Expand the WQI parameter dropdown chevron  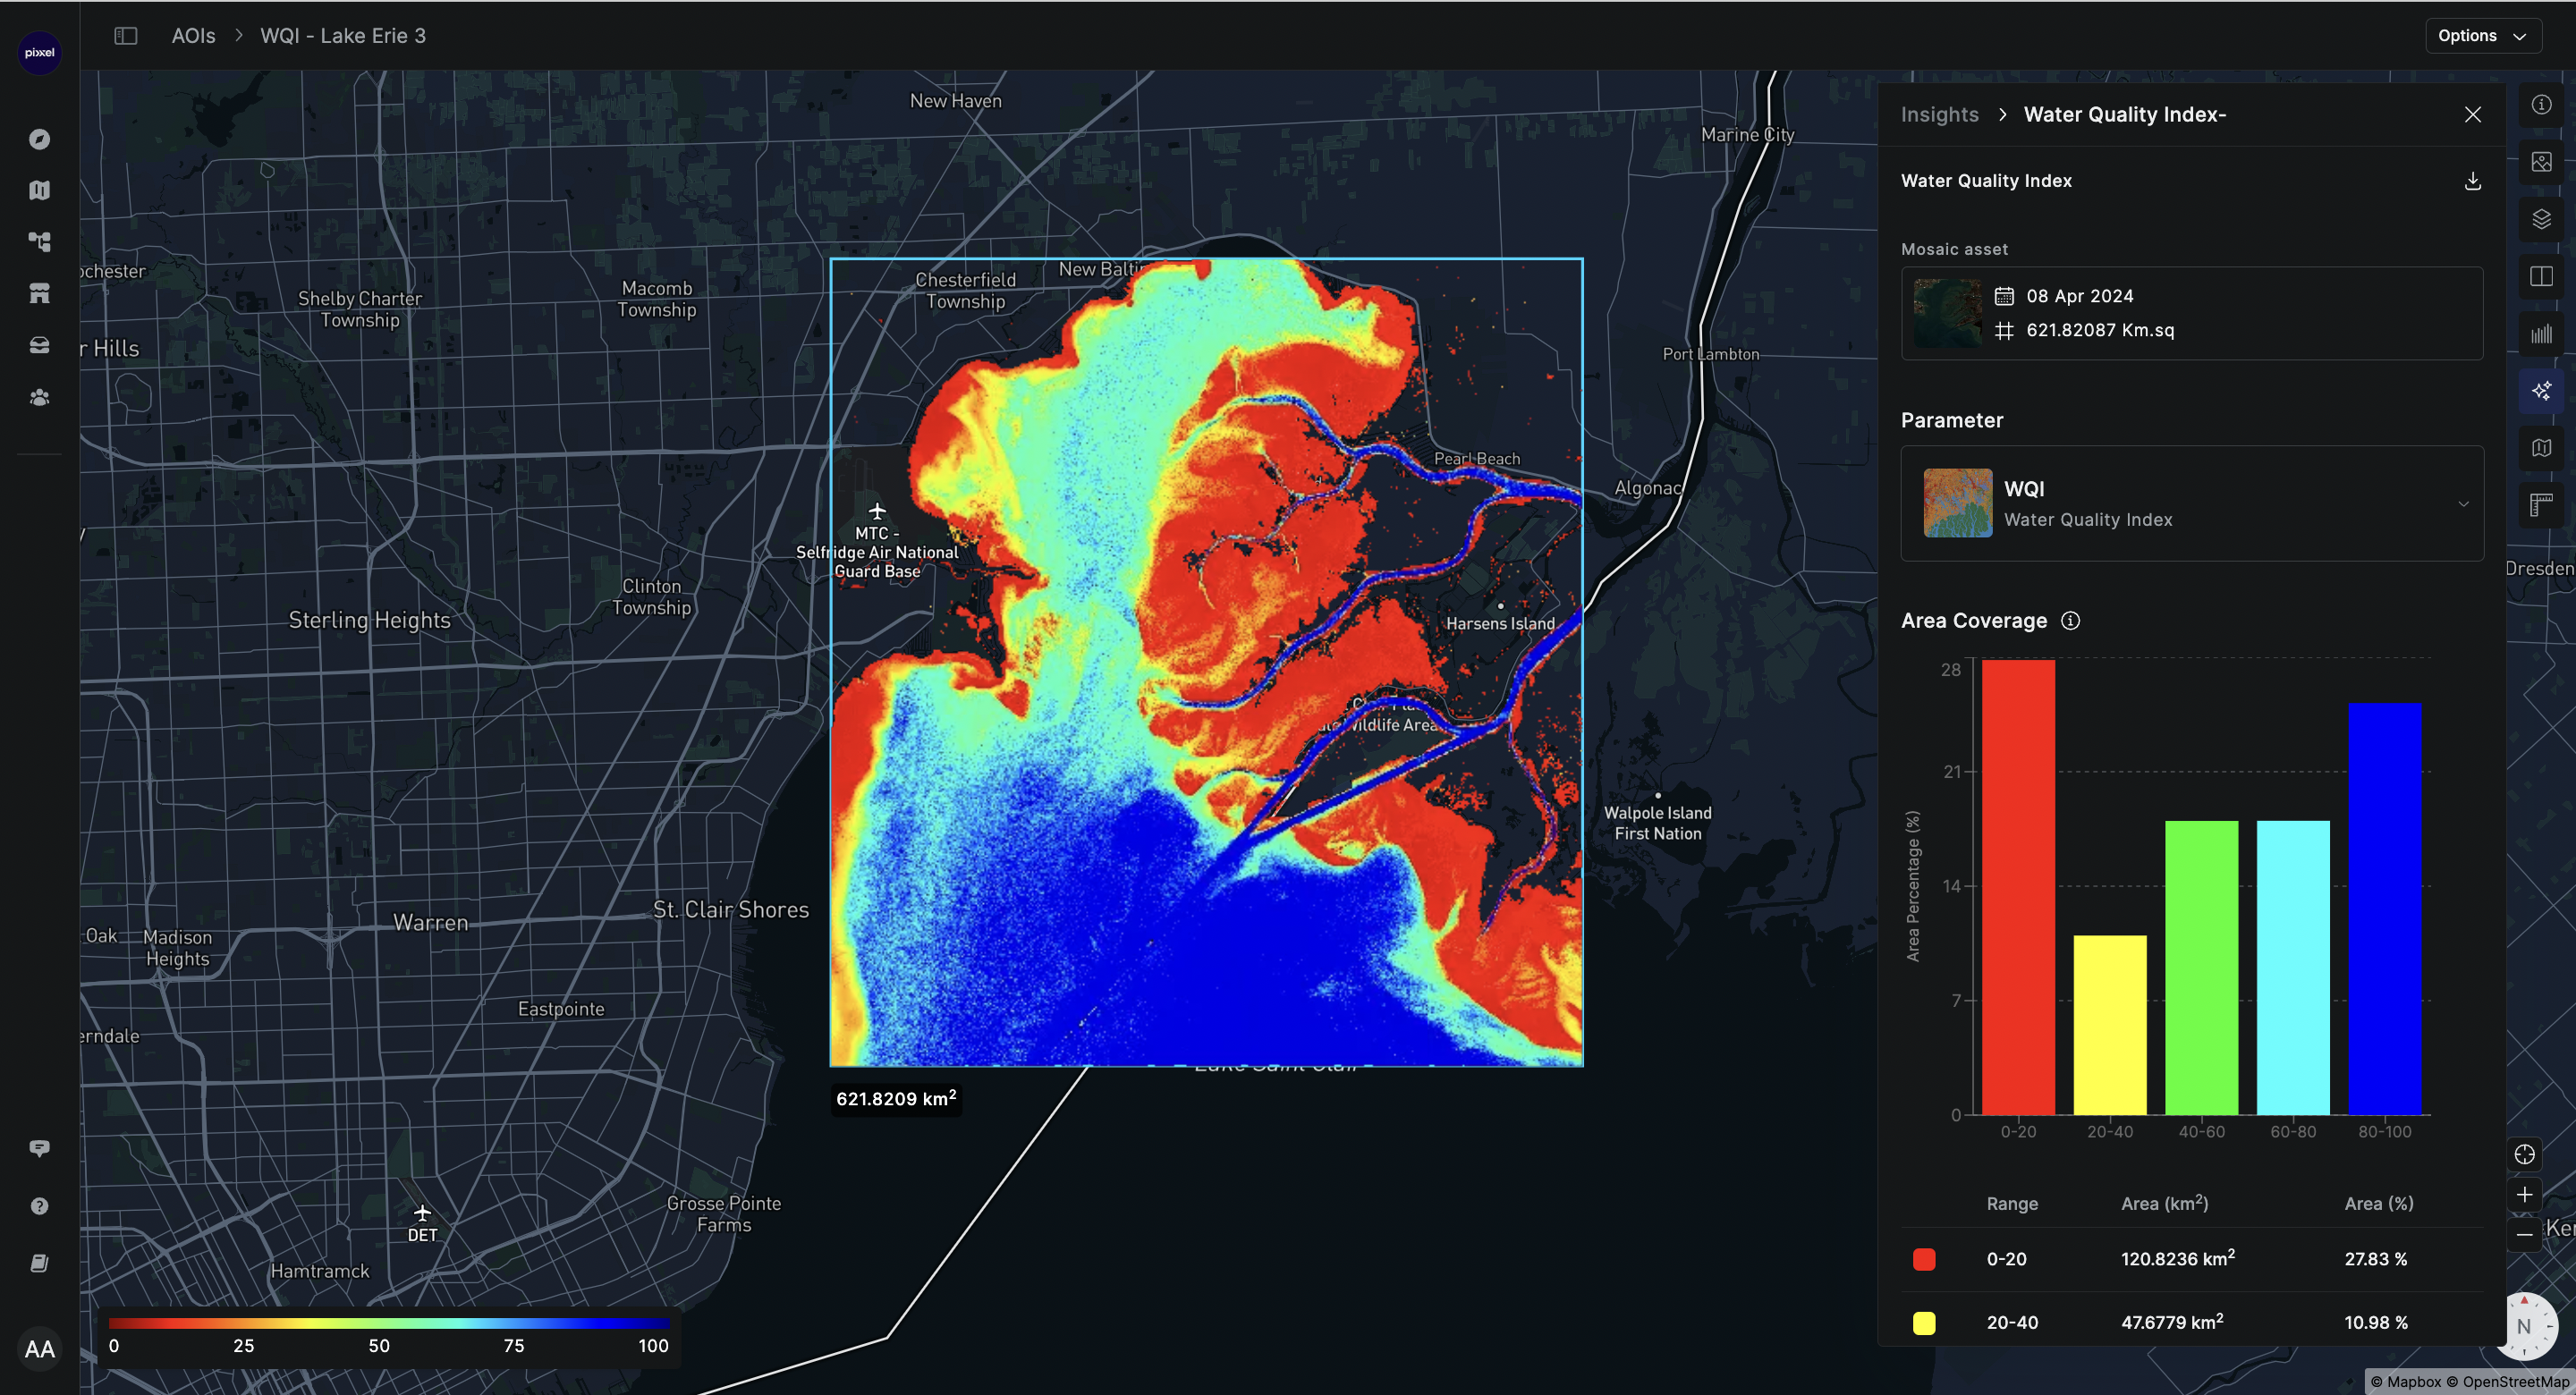tap(2464, 504)
